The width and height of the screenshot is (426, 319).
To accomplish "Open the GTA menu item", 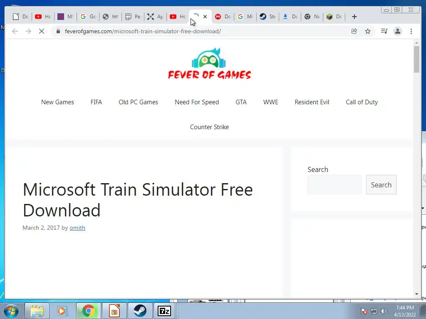I will coord(241,102).
